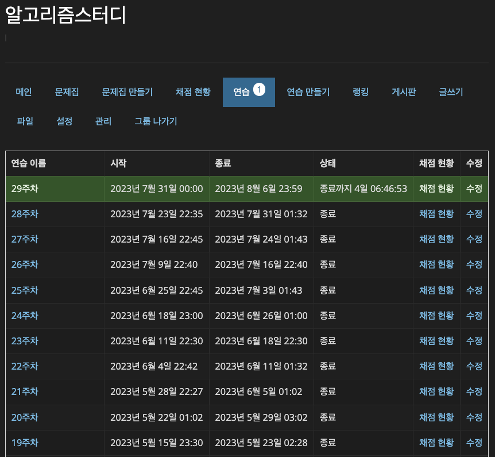Open the 문제집 tab
Image resolution: width=495 pixels, height=457 pixels.
click(x=67, y=92)
